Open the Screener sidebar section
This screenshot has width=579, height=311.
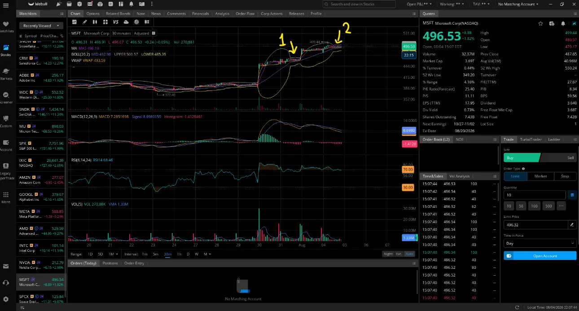(6, 97)
